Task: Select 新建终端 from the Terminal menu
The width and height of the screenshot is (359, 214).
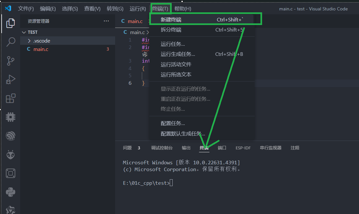Action: [171, 20]
